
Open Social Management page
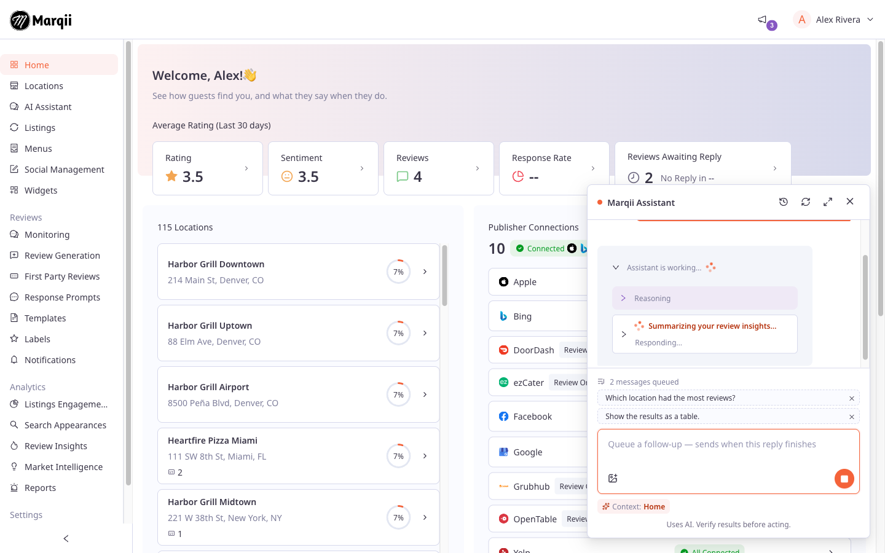tap(59, 170)
